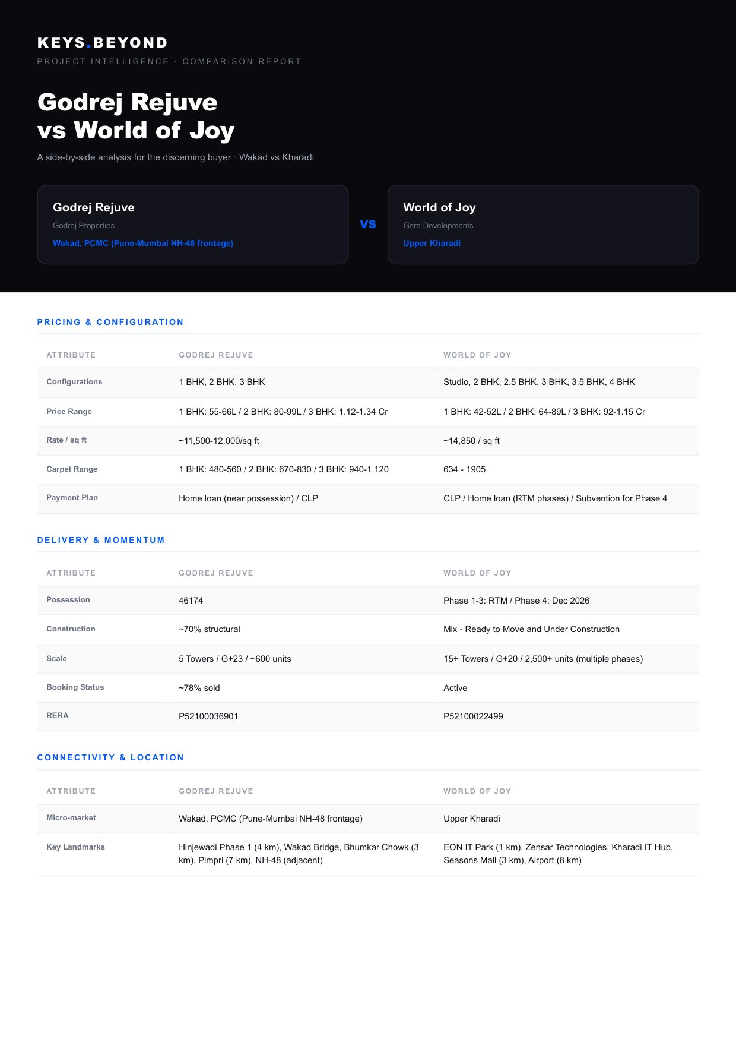Click the 'Booking Status' attribute label
This screenshot has width=736, height=1042.
click(75, 687)
